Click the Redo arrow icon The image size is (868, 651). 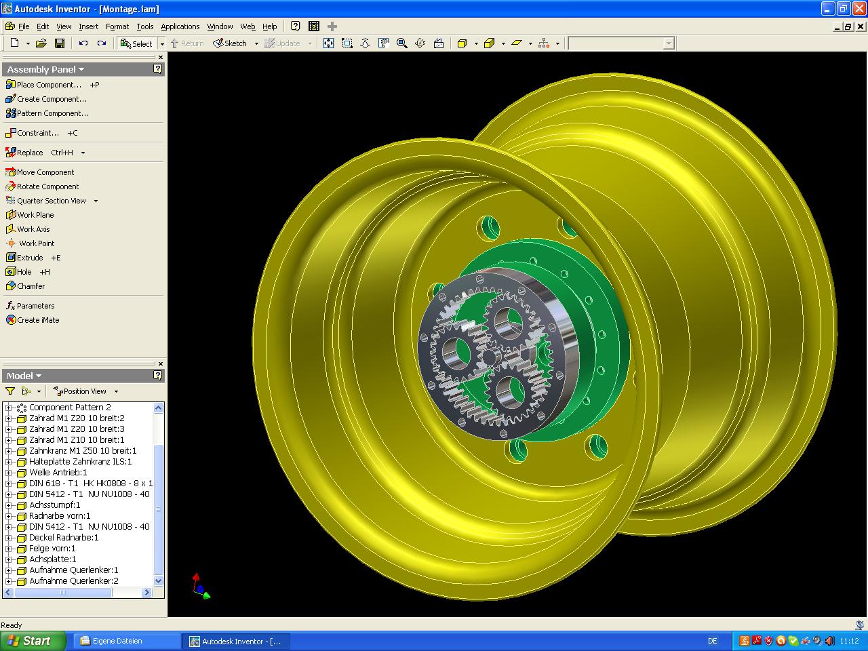(102, 43)
